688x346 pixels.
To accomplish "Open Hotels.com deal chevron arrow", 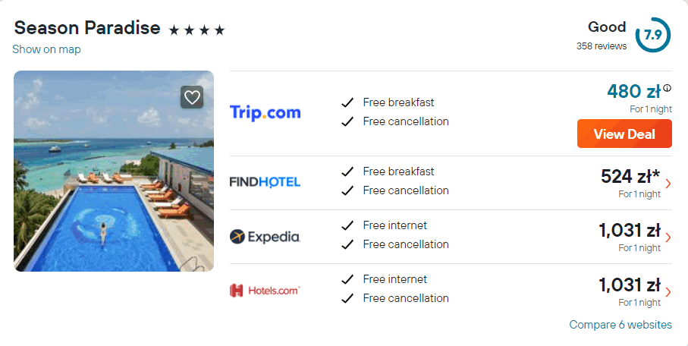I will [x=668, y=291].
